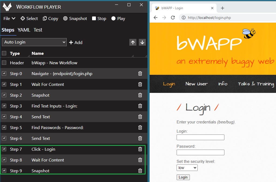Screen dimensions: 276x182
Task: Add a new step with Add button
Action: pos(76,42)
